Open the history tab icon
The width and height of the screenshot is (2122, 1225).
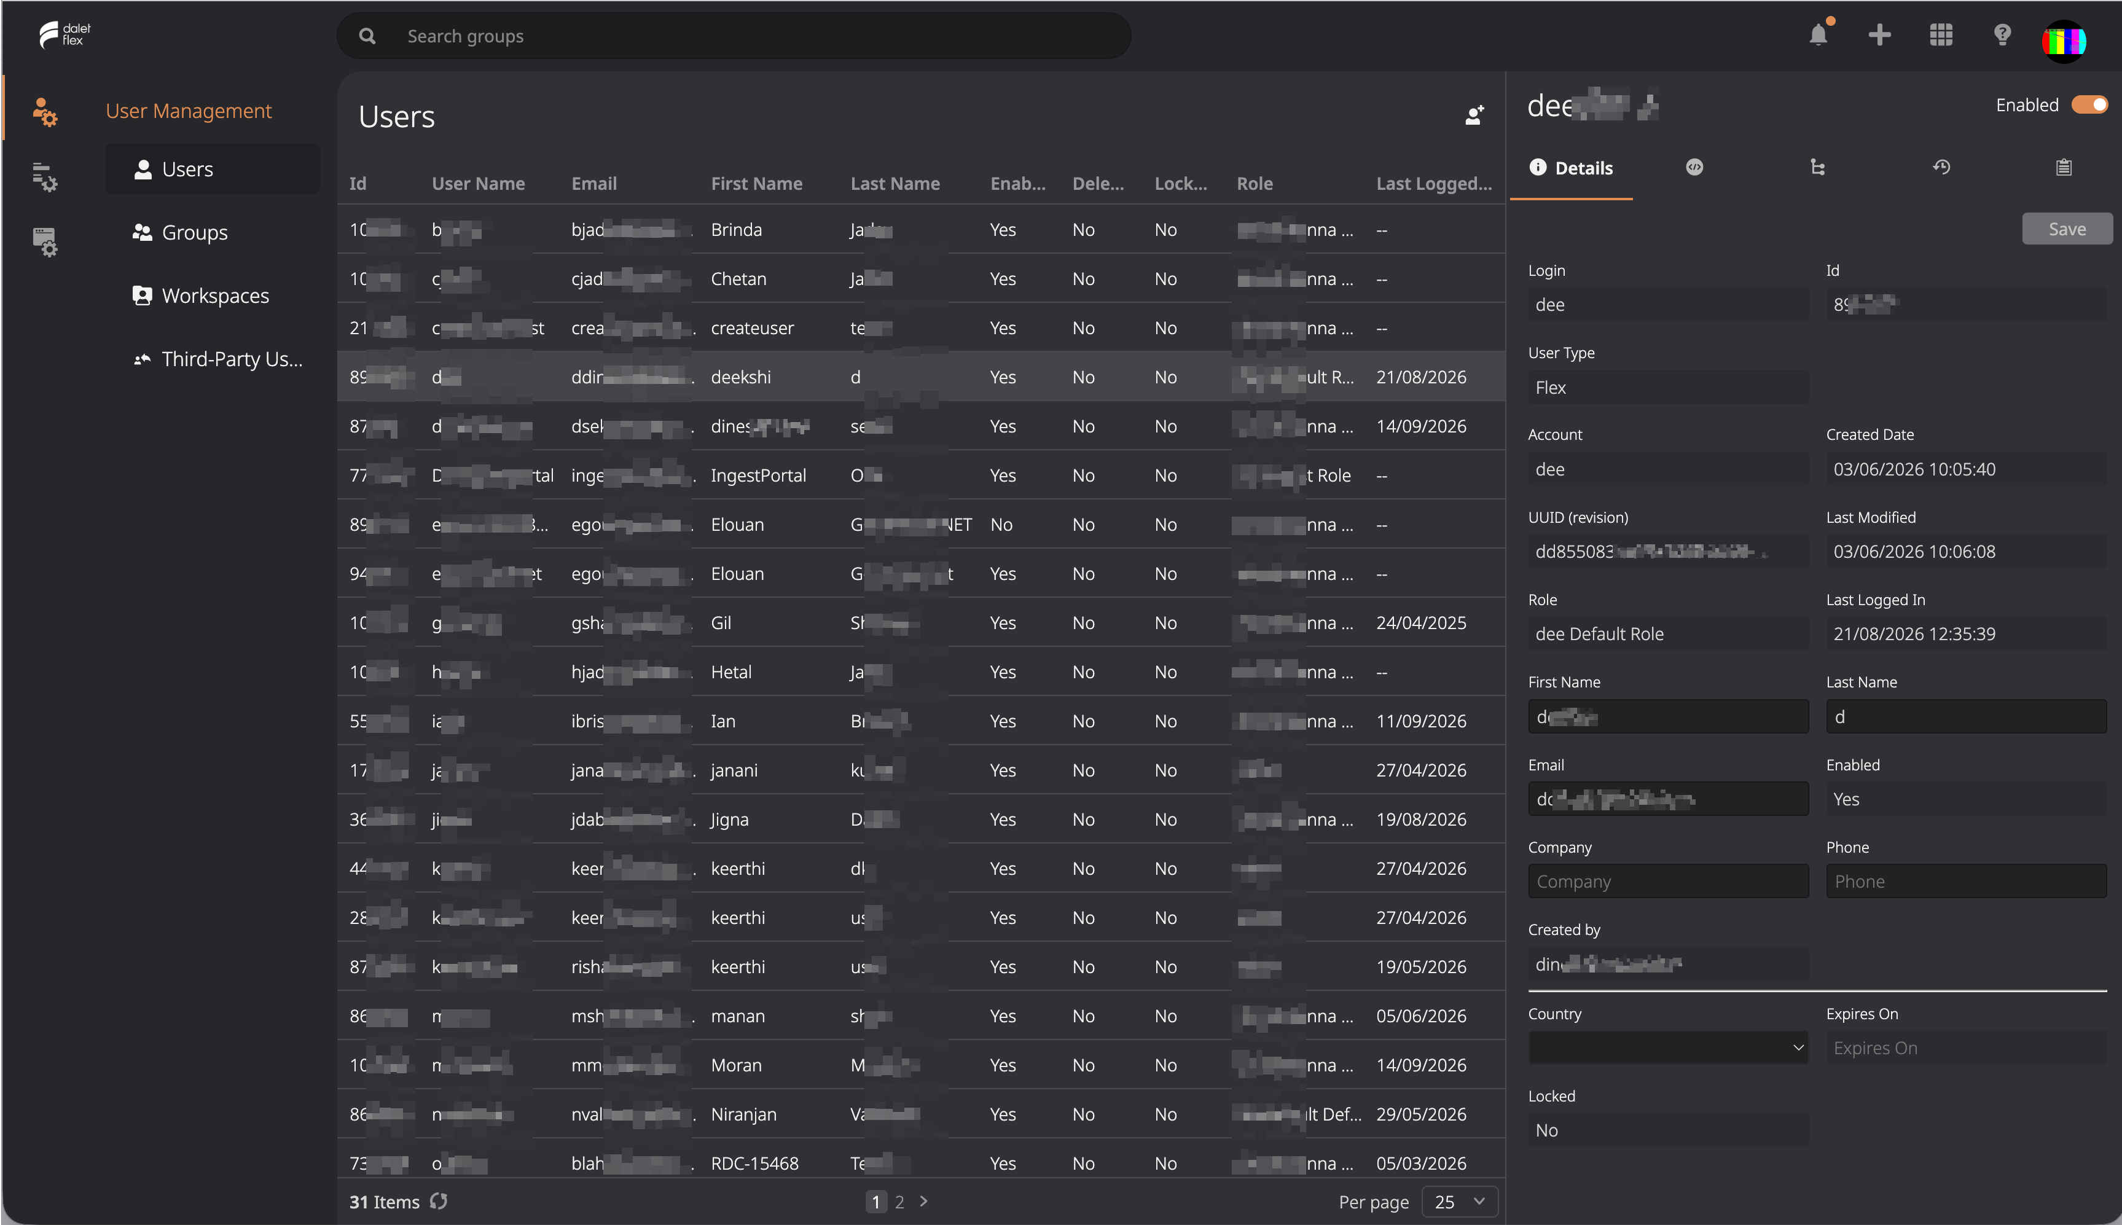[1940, 168]
